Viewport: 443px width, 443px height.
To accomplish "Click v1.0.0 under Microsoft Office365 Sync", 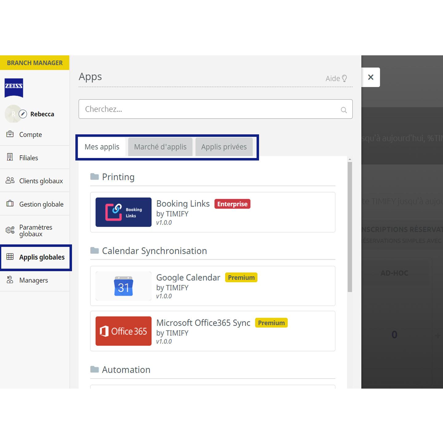I will (164, 341).
